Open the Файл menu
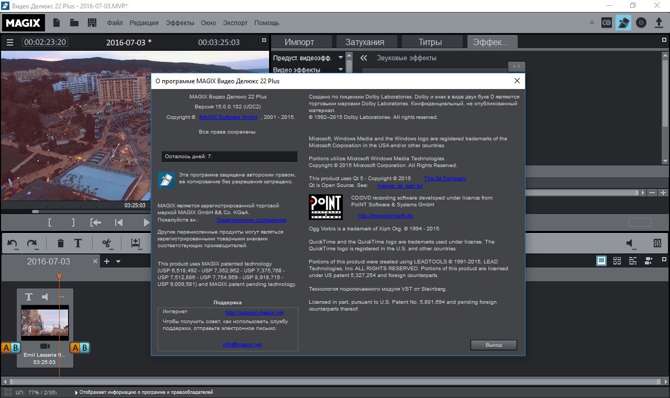Image resolution: width=670 pixels, height=398 pixels. [115, 23]
